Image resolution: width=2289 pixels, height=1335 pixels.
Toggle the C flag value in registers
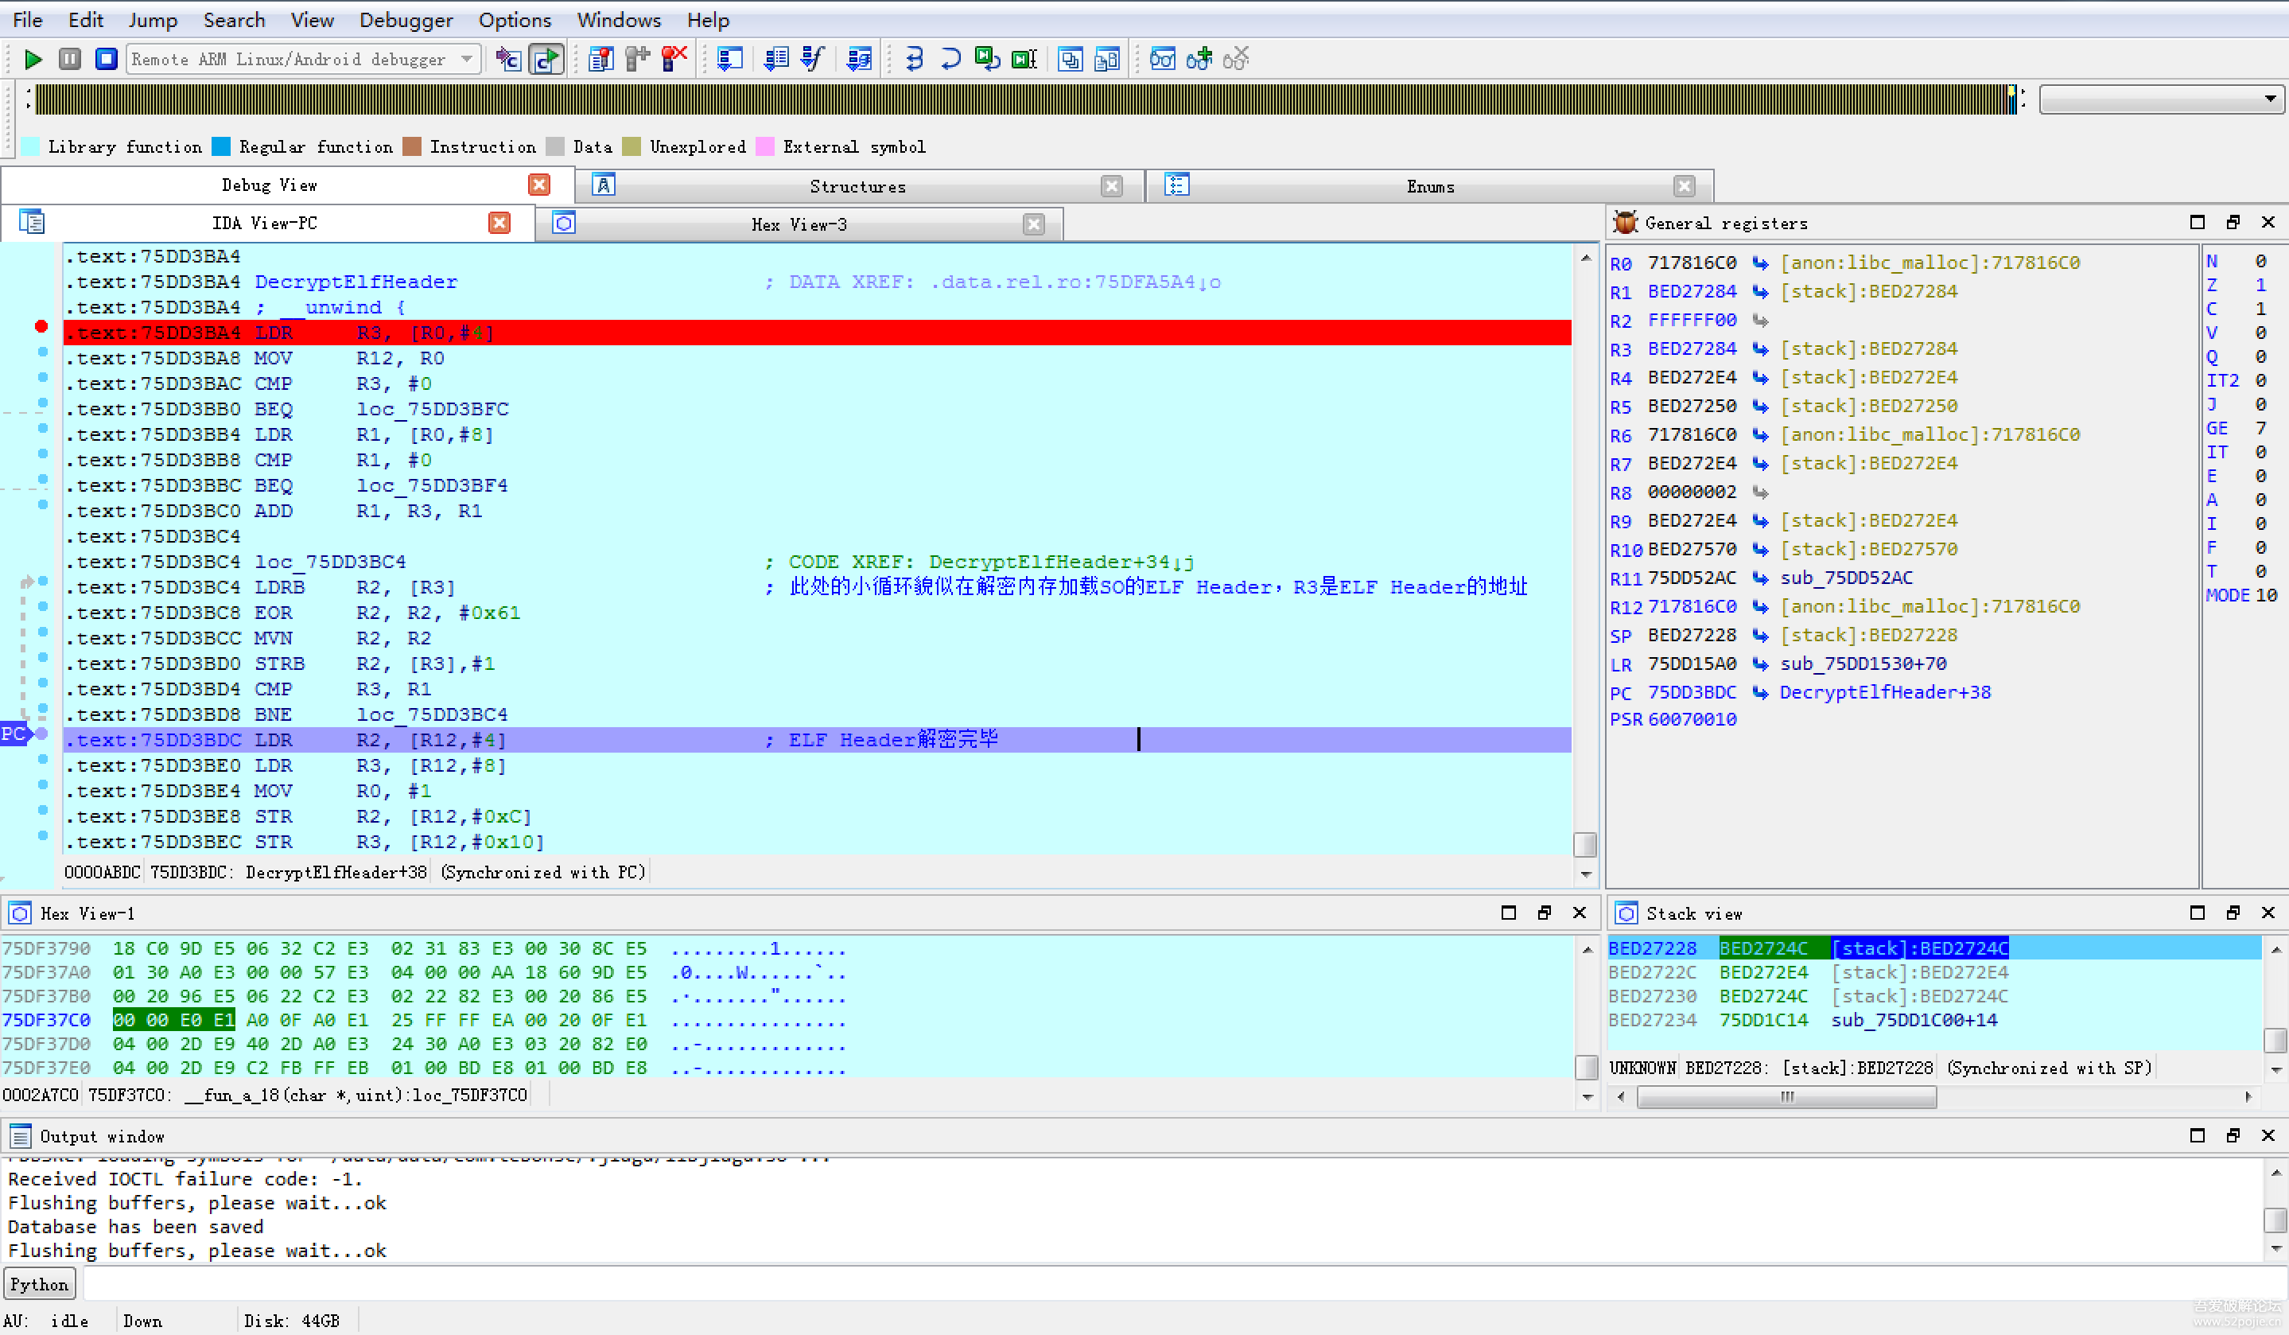(2261, 309)
